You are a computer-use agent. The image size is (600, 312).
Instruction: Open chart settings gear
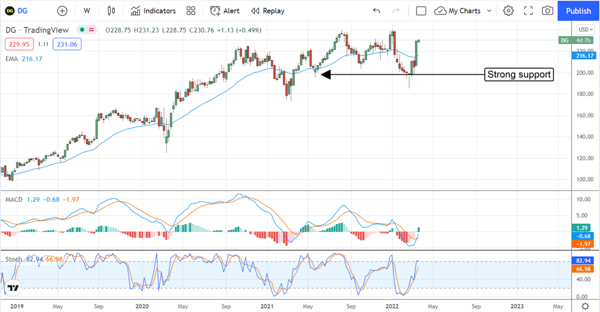[x=508, y=10]
